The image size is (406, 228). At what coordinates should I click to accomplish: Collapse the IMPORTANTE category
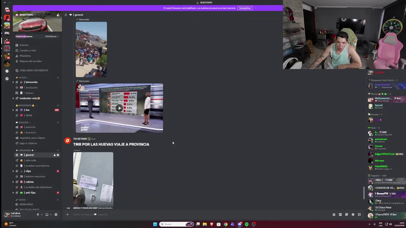pyautogui.click(x=25, y=105)
